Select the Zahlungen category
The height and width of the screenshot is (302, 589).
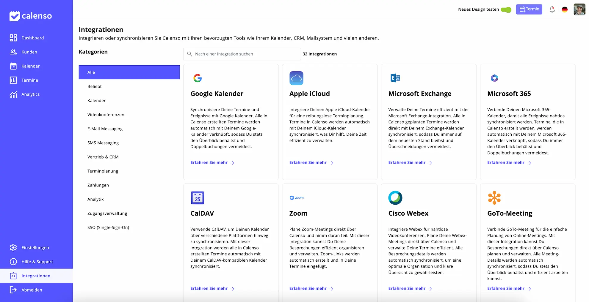point(98,185)
